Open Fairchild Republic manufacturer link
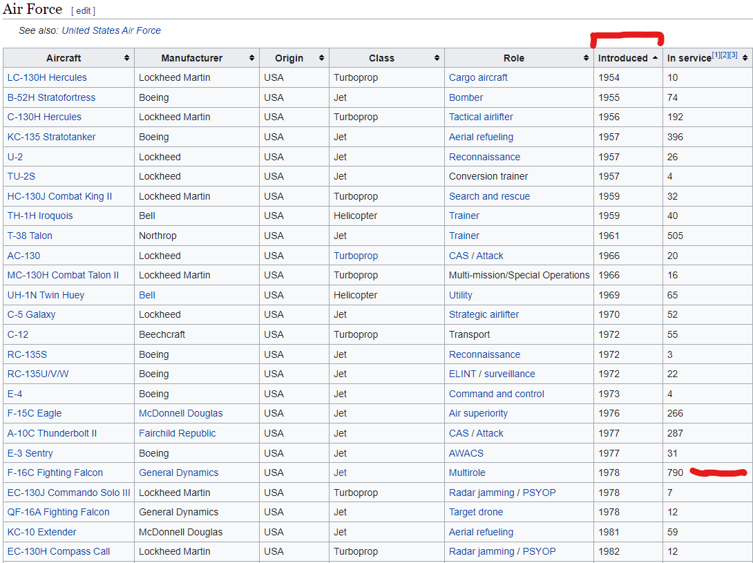 pyautogui.click(x=178, y=433)
